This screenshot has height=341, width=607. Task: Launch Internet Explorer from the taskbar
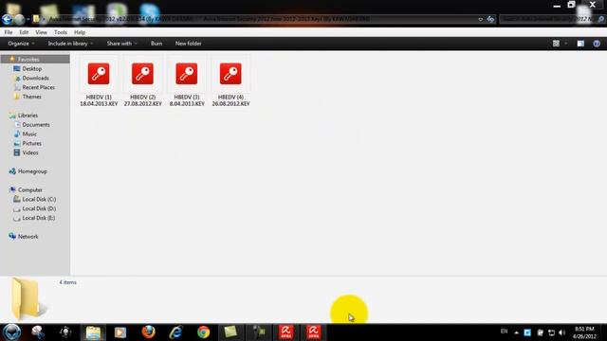[x=175, y=332]
